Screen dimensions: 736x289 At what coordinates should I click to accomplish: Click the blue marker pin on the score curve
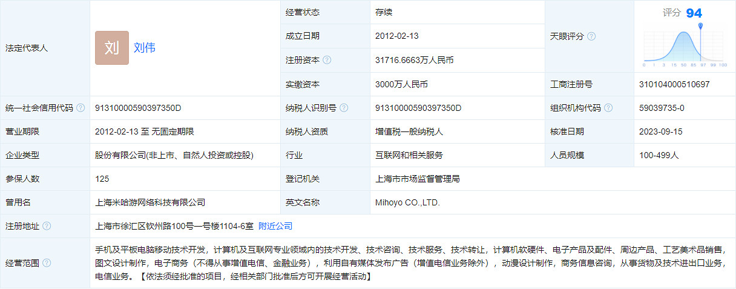click(700, 26)
